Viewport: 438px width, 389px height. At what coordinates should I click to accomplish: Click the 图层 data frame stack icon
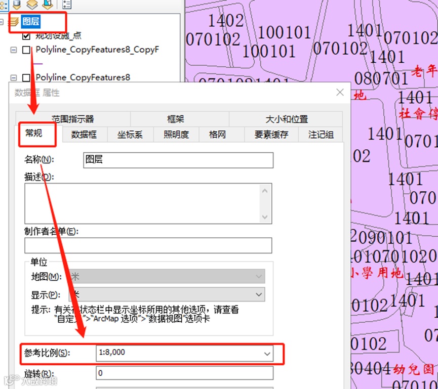(x=15, y=21)
